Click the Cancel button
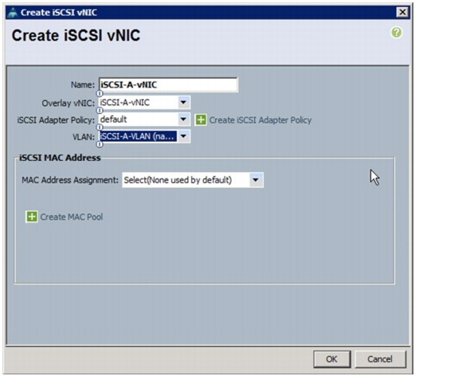This screenshot has height=376, width=454. click(x=380, y=359)
